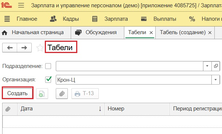Switch to Обсуждения tab

click(101, 32)
